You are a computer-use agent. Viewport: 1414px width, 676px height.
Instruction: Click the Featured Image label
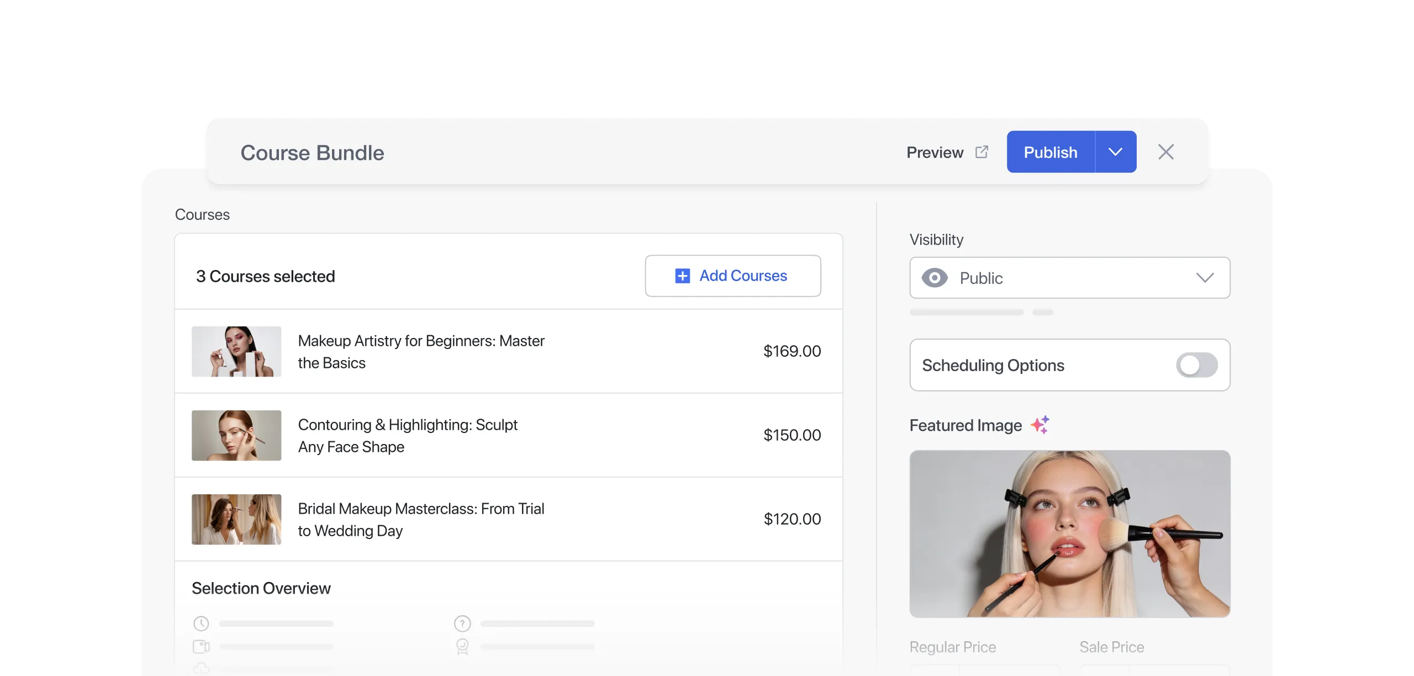[x=965, y=425]
